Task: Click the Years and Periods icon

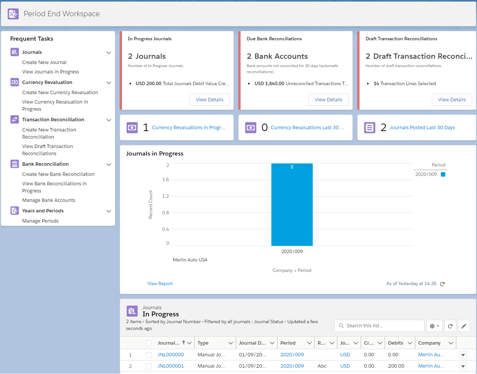Action: pyautogui.click(x=15, y=211)
